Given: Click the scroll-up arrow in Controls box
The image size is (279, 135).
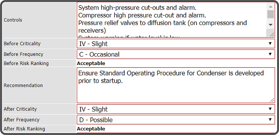Looking at the screenshot, I should coord(270,6).
